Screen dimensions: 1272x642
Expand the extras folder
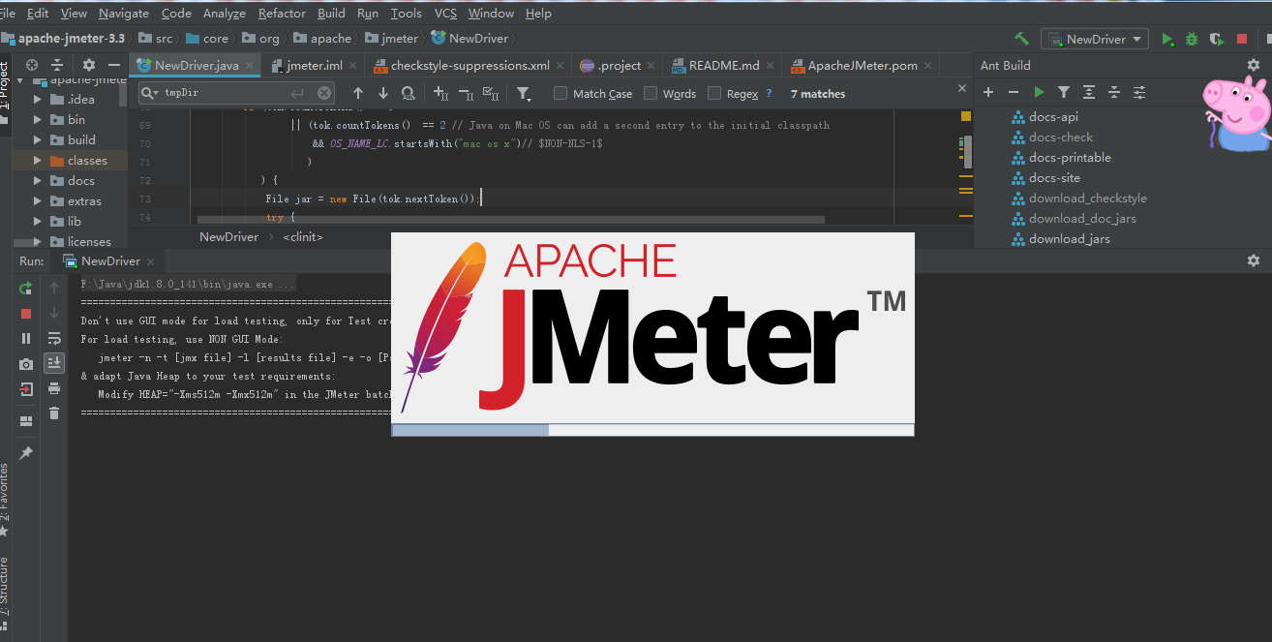coord(38,200)
